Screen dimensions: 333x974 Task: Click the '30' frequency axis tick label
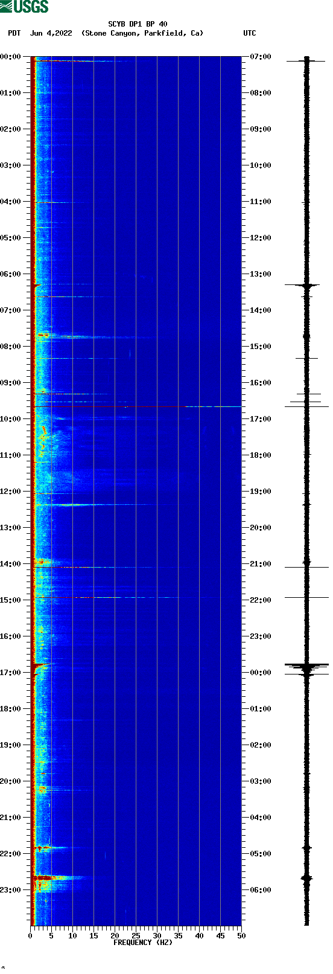(x=157, y=936)
